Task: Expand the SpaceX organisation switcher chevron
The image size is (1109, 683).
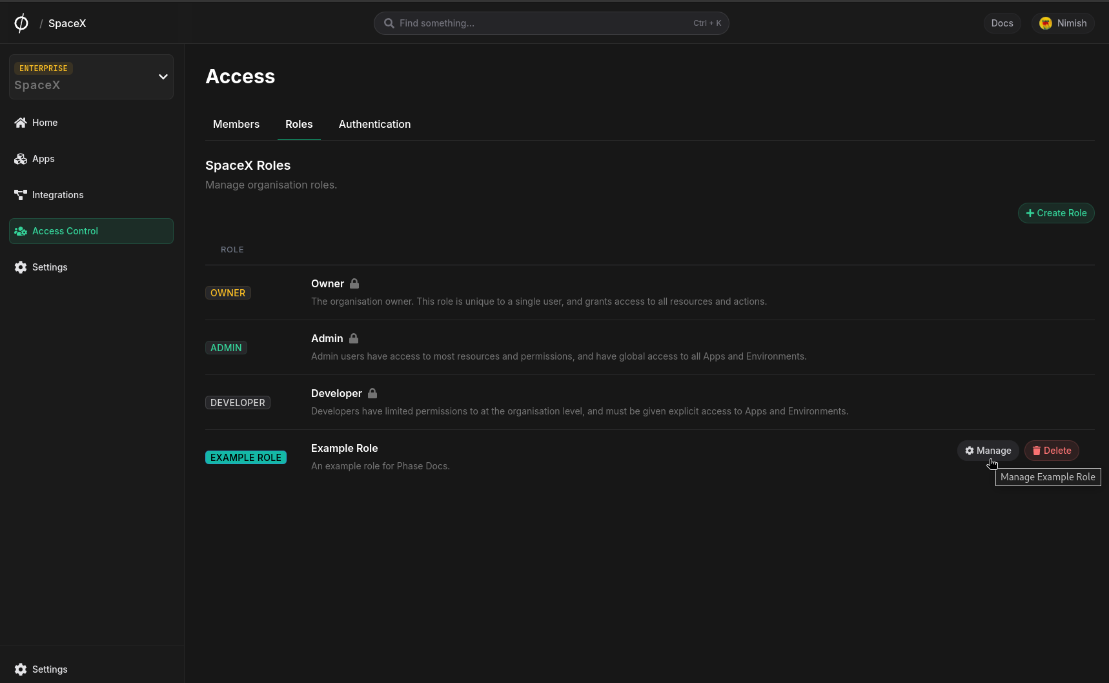Action: pyautogui.click(x=163, y=77)
